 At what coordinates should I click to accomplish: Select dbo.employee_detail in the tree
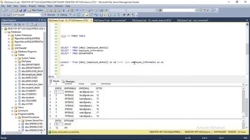click(32, 75)
